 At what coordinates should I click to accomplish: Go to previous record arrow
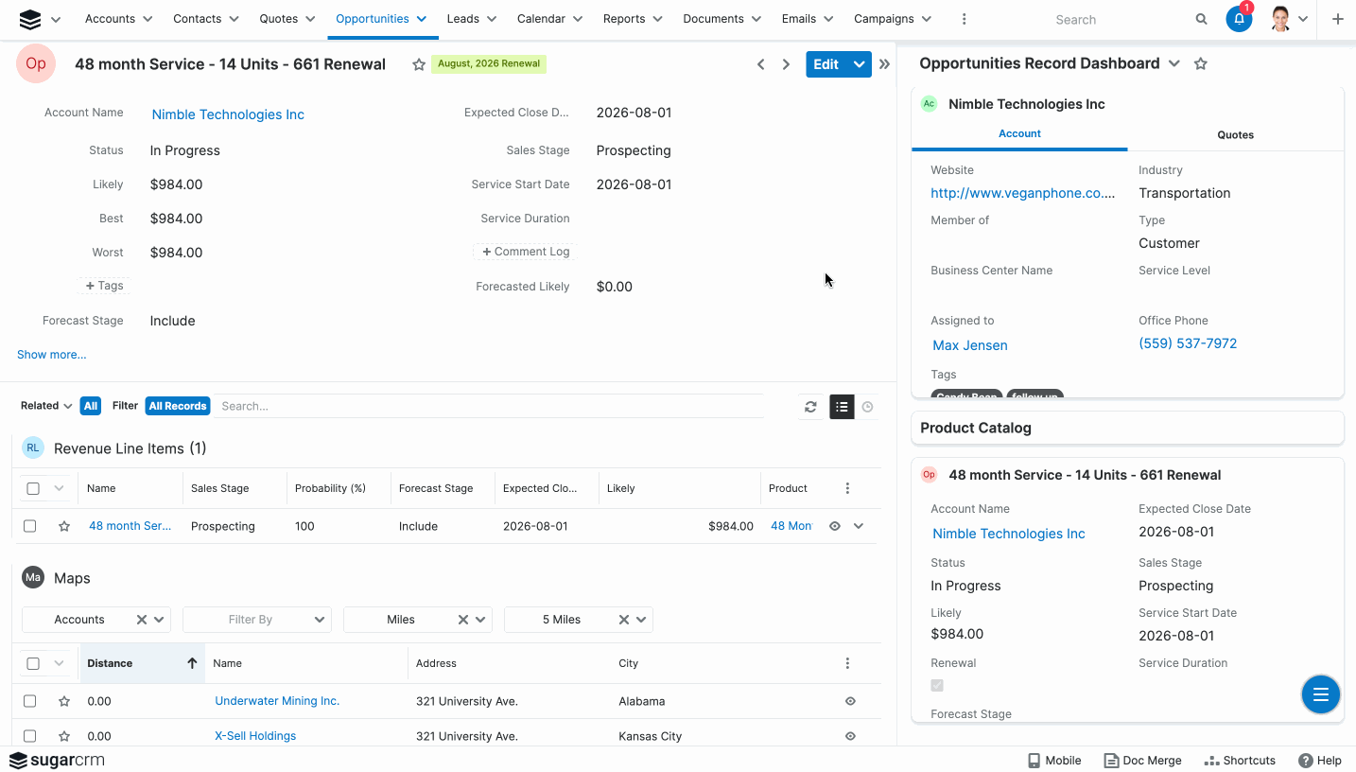(760, 64)
